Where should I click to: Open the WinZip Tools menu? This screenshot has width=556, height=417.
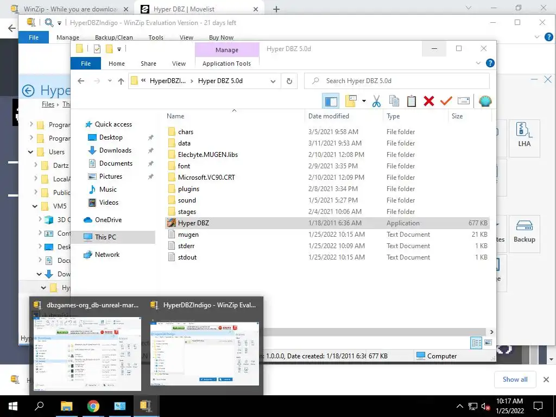coord(156,37)
